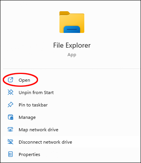Click the File Explorer title text
Screen dimensions: 141x163
pyautogui.click(x=72, y=45)
